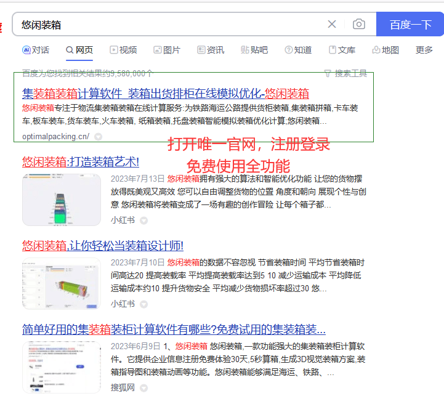This screenshot has width=444, height=404.
Task: Expand the arrow beside 小红书 of 2023年7月10日 result
Action: click(x=144, y=304)
